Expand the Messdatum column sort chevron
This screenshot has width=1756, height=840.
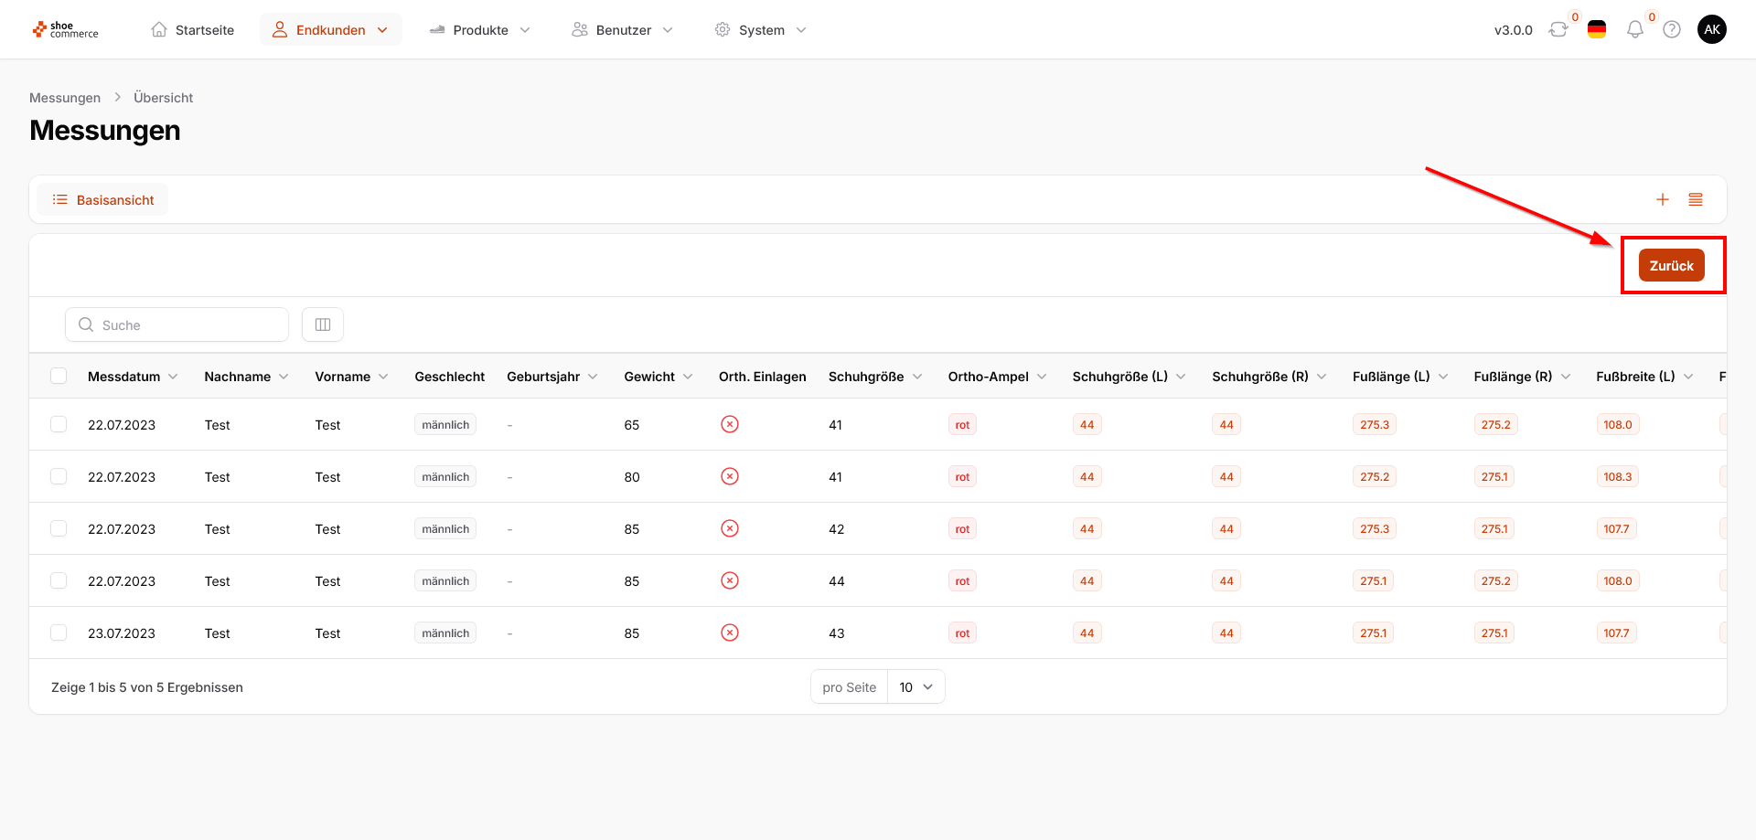[x=173, y=377]
